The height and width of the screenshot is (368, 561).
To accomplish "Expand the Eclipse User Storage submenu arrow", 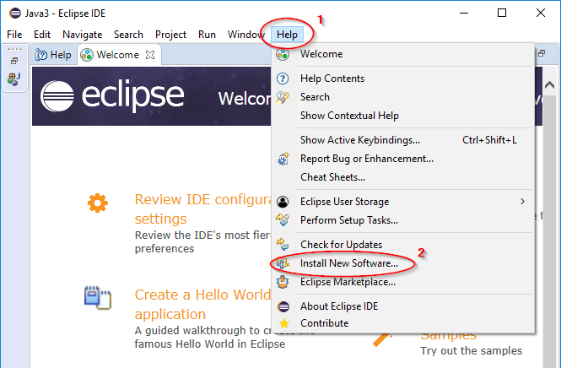I will [522, 202].
